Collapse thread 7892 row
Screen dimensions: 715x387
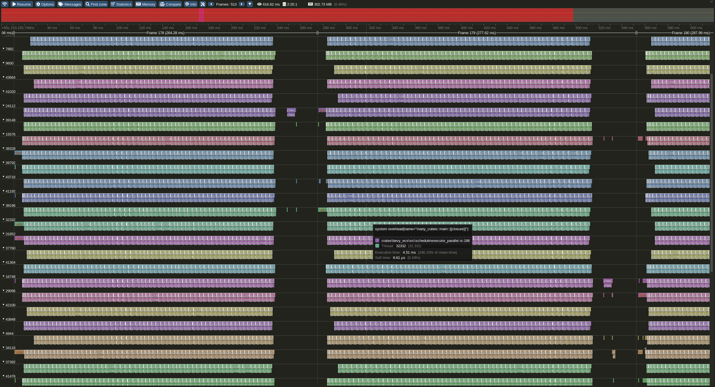pos(4,49)
